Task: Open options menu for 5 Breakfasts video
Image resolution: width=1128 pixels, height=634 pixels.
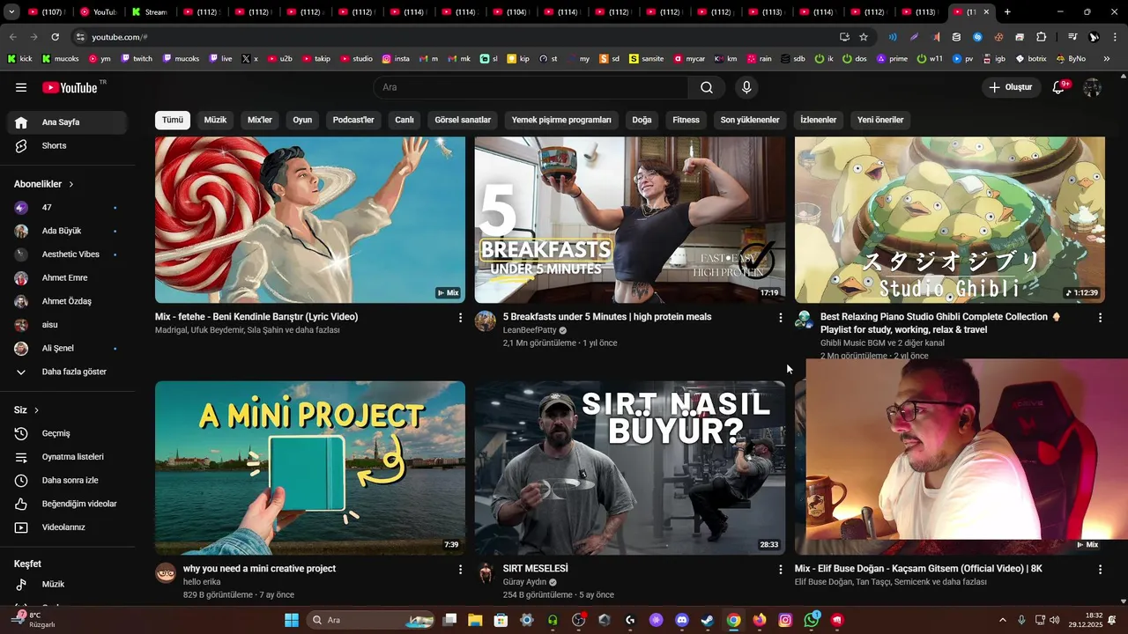Action: point(780,317)
